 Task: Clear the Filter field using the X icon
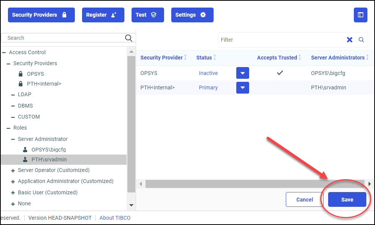click(350, 39)
